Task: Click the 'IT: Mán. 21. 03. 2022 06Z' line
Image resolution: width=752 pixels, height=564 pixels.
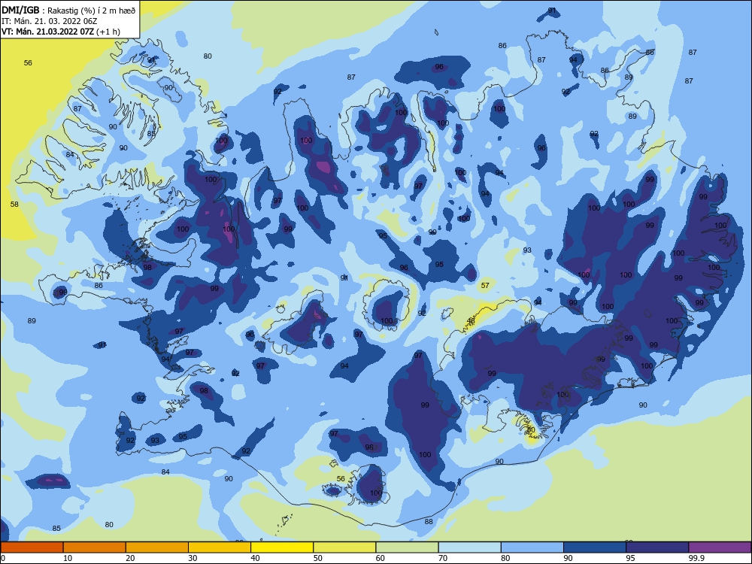Action: point(50,21)
